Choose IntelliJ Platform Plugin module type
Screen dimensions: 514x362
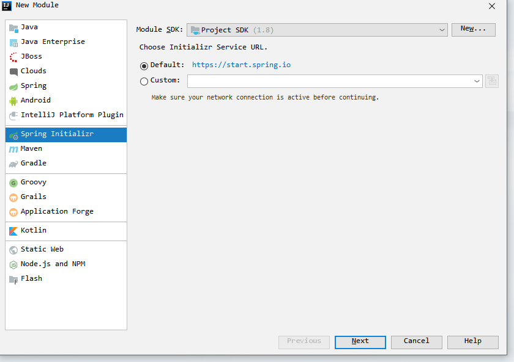coord(72,115)
